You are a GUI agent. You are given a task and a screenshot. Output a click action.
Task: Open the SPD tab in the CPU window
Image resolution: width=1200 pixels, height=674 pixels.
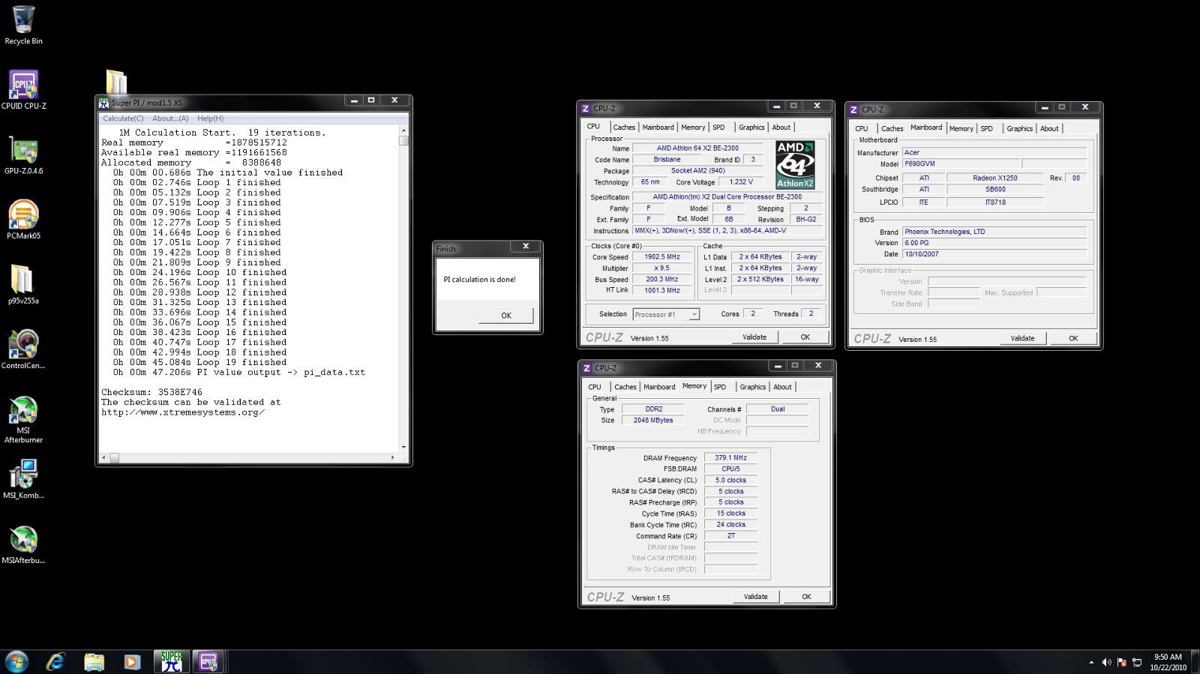tap(718, 127)
